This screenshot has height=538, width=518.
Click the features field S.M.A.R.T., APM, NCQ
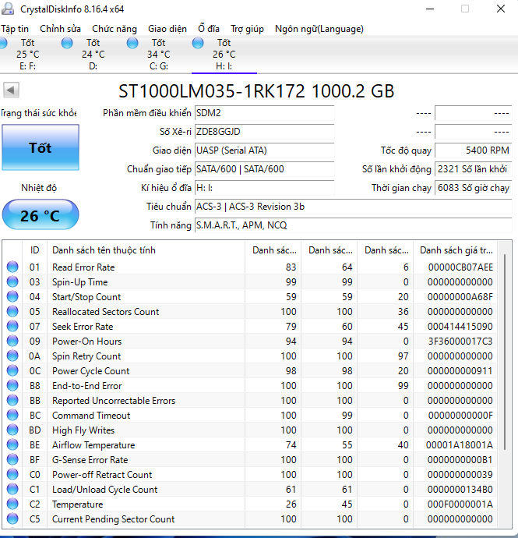coord(353,225)
